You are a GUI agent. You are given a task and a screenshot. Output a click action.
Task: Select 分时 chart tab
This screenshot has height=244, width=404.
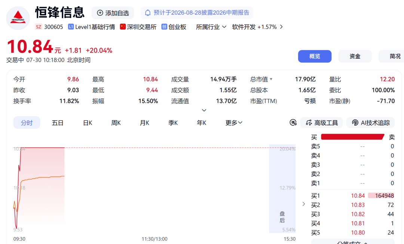(27, 123)
